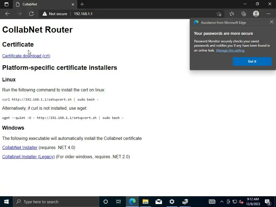
Task: Download the Certificate (crt) link
Action: (x=26, y=56)
